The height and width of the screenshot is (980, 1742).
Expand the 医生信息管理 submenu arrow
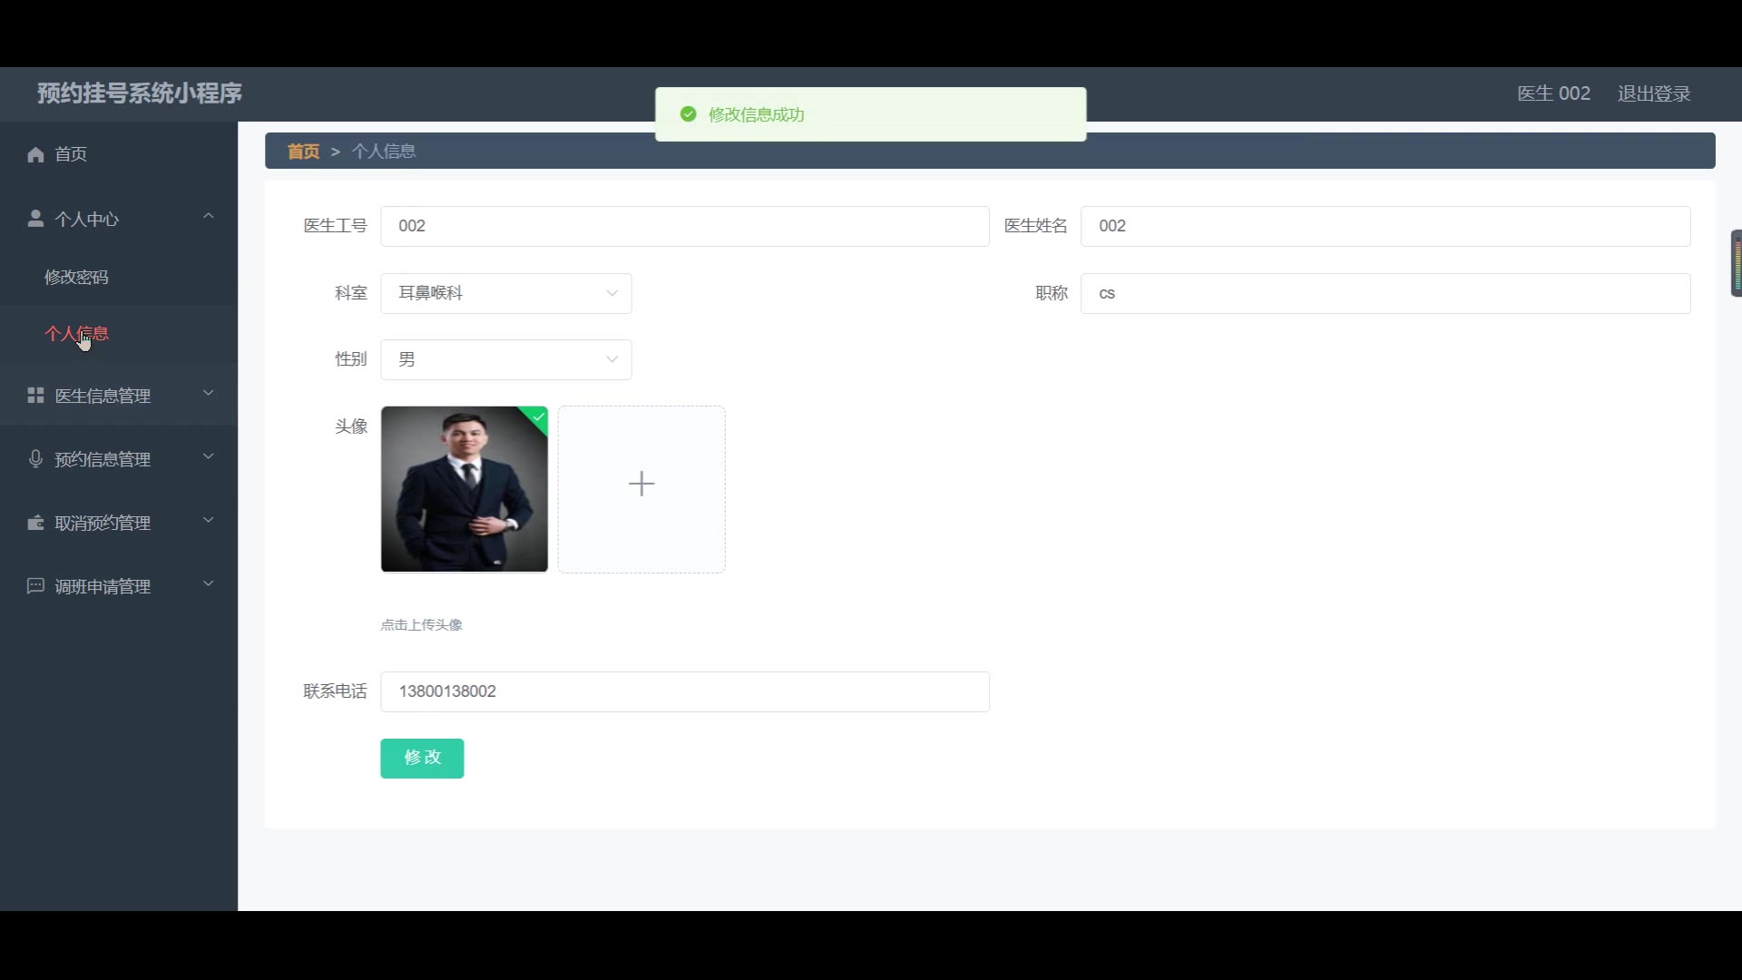tap(208, 393)
